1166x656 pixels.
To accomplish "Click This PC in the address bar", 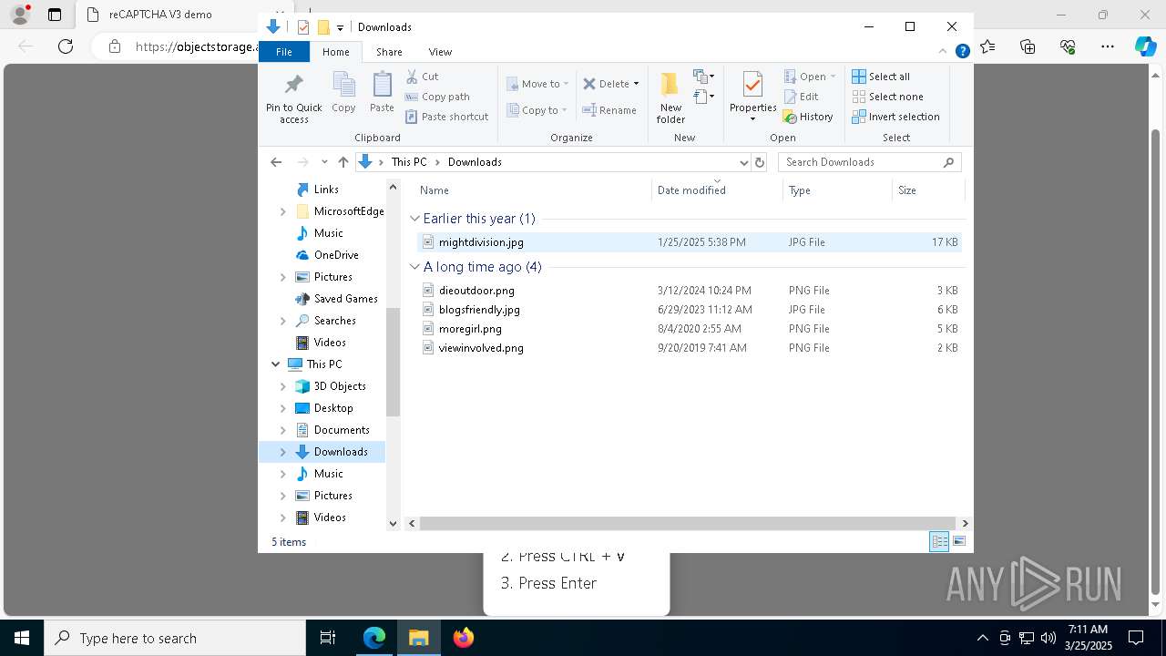I will pos(409,162).
